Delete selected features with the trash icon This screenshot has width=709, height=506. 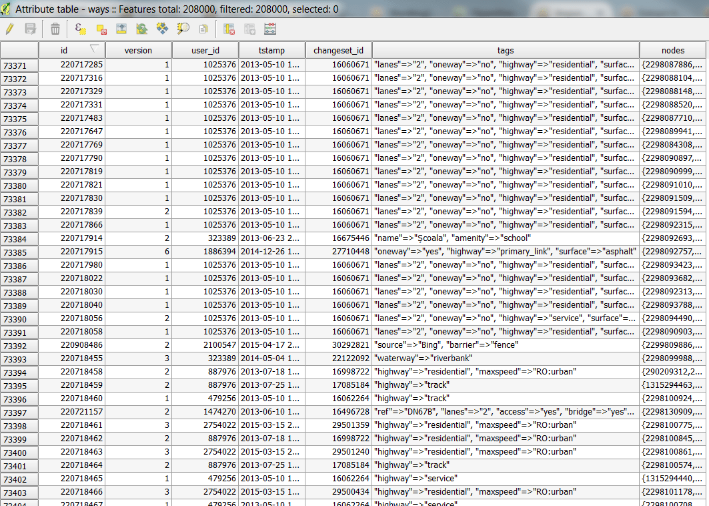pyautogui.click(x=55, y=29)
